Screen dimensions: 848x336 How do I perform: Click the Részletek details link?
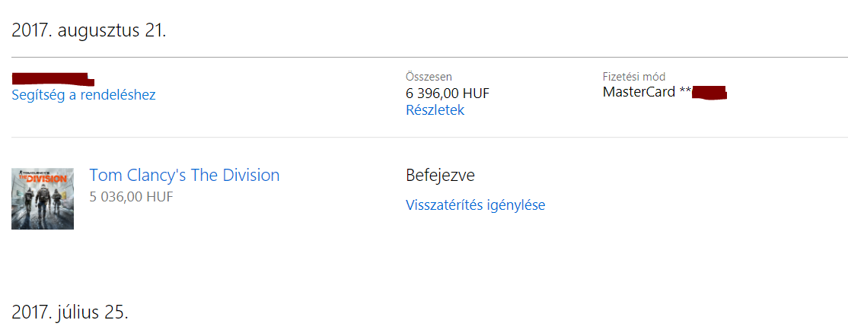(x=435, y=110)
